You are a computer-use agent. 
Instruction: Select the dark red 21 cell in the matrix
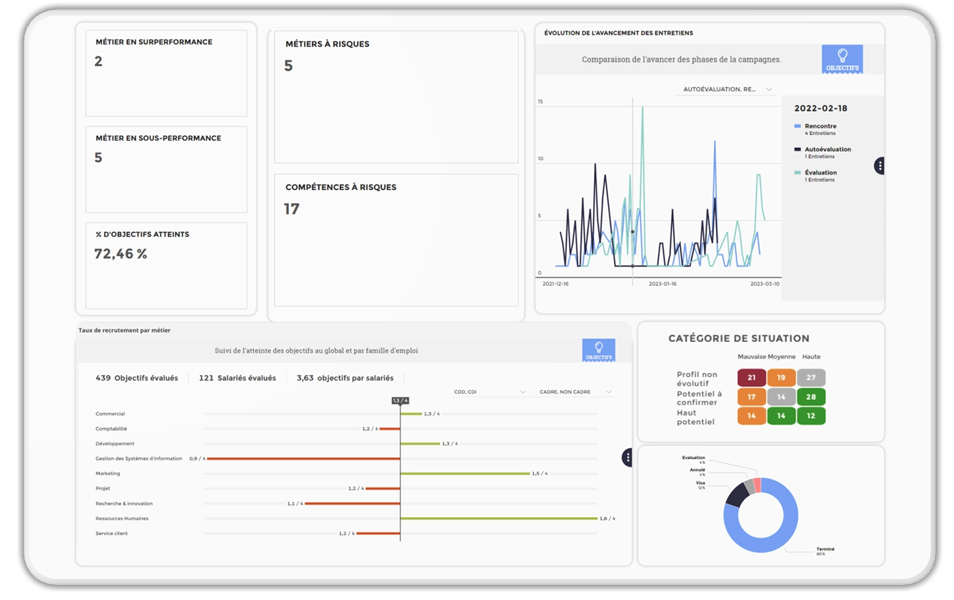[751, 378]
